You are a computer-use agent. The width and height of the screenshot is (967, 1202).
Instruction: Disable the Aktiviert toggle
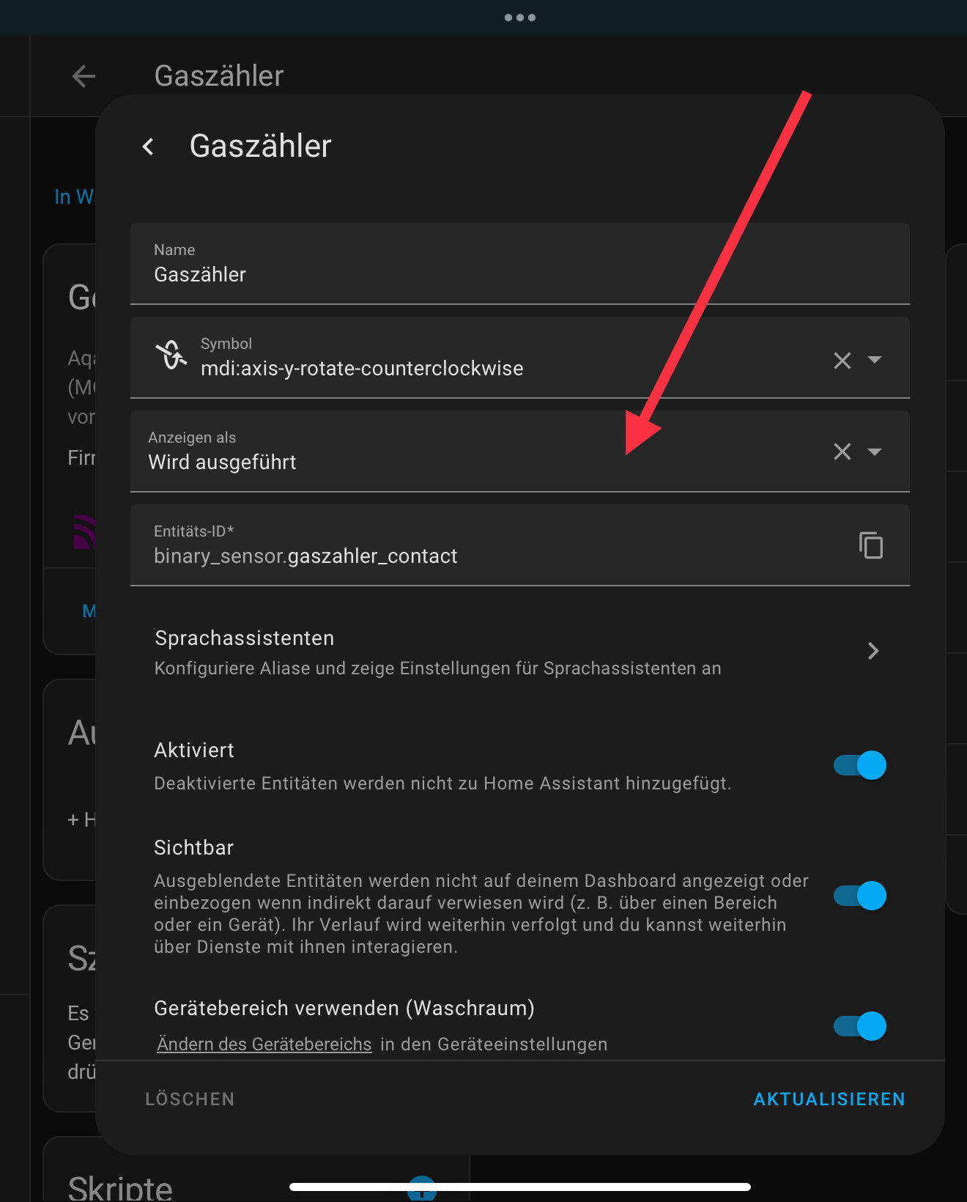pos(860,765)
